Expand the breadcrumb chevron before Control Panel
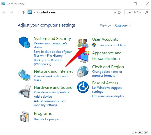The width and height of the screenshot is (151, 135). (x=34, y=12)
